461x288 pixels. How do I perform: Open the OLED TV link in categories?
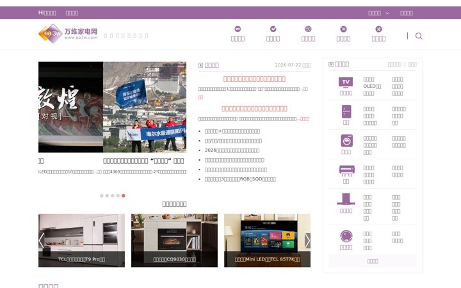coord(372,86)
